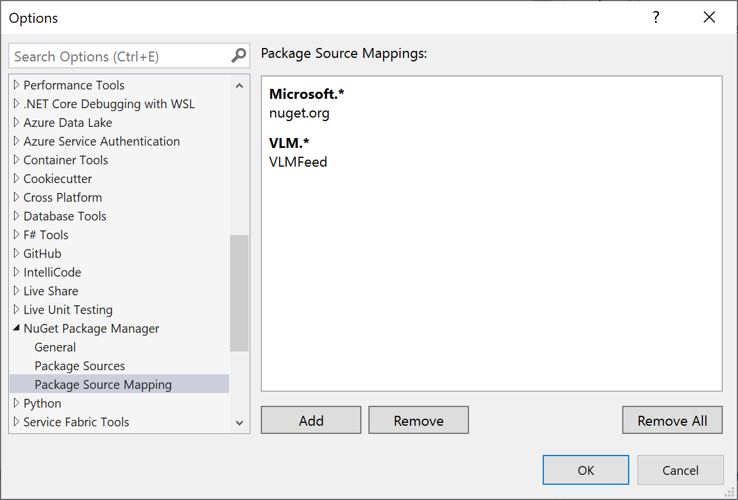Expand the Python options node
The image size is (738, 500).
pos(16,404)
